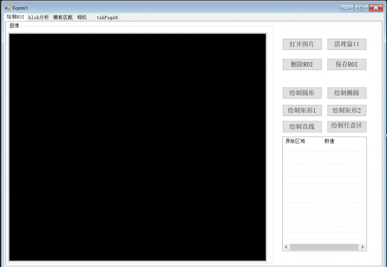Activate the 绘制直线 button
The image size is (387, 267).
coord(302,126)
